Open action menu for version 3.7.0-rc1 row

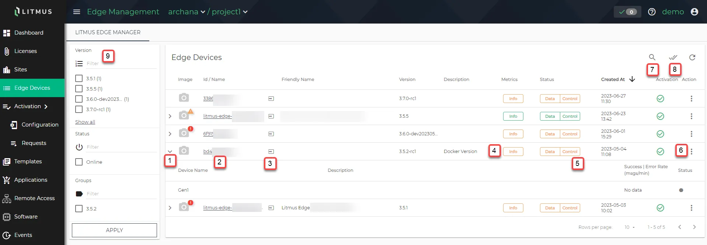[692, 99]
